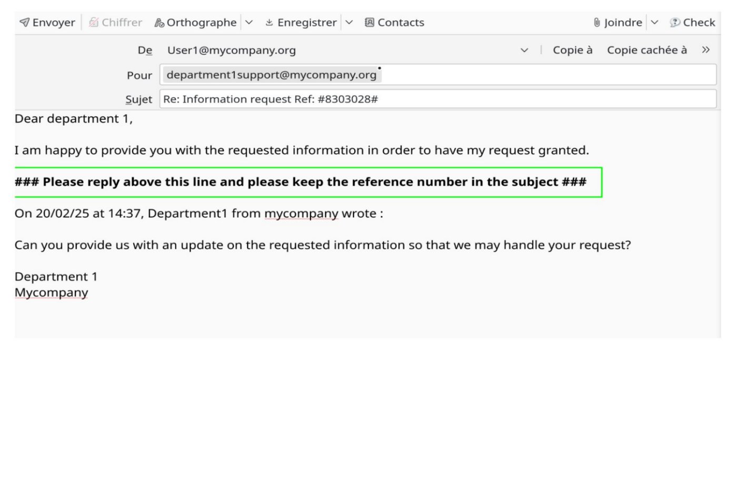Viewport: 737px width, 489px height.
Task: Click the Envoyer send icon
Action: [x=24, y=22]
